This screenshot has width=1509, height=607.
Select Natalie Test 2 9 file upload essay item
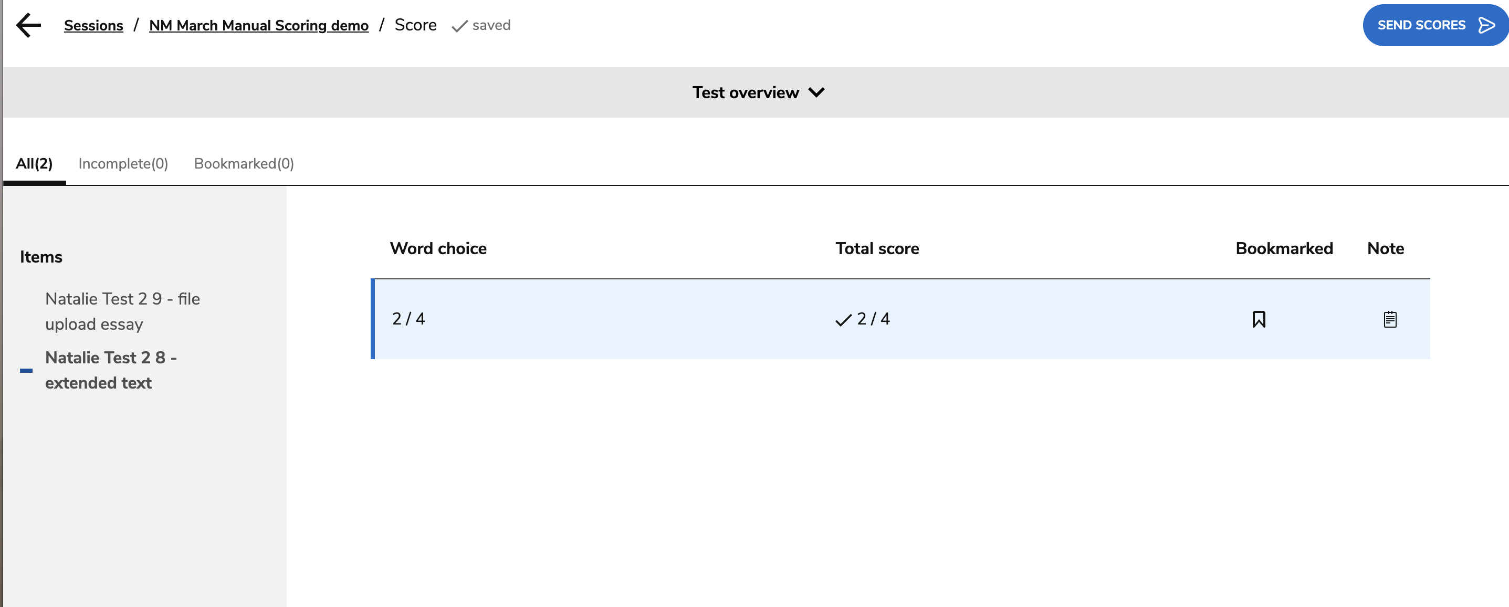122,311
